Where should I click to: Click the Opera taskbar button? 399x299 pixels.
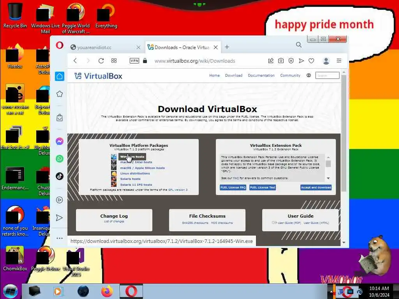point(131,291)
